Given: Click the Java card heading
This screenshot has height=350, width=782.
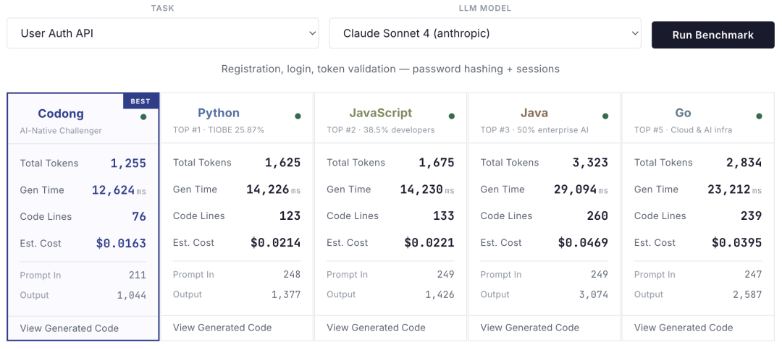Looking at the screenshot, I should (534, 113).
